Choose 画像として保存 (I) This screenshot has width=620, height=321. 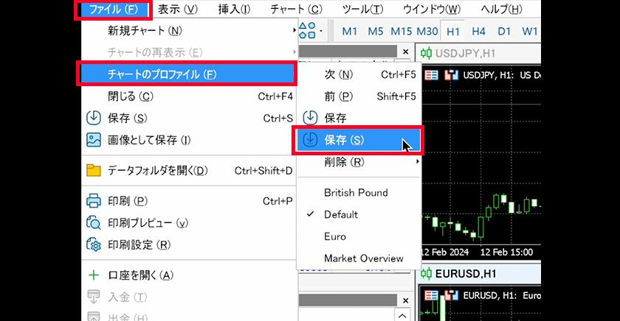189,140
